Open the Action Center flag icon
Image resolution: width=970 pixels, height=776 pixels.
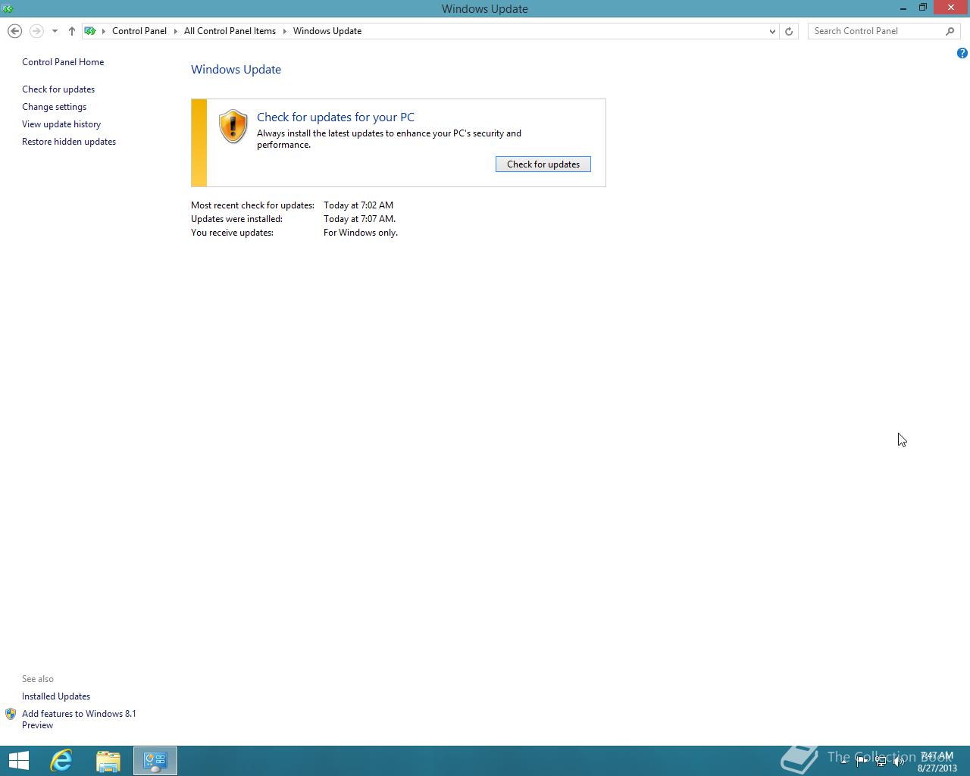pos(862,761)
